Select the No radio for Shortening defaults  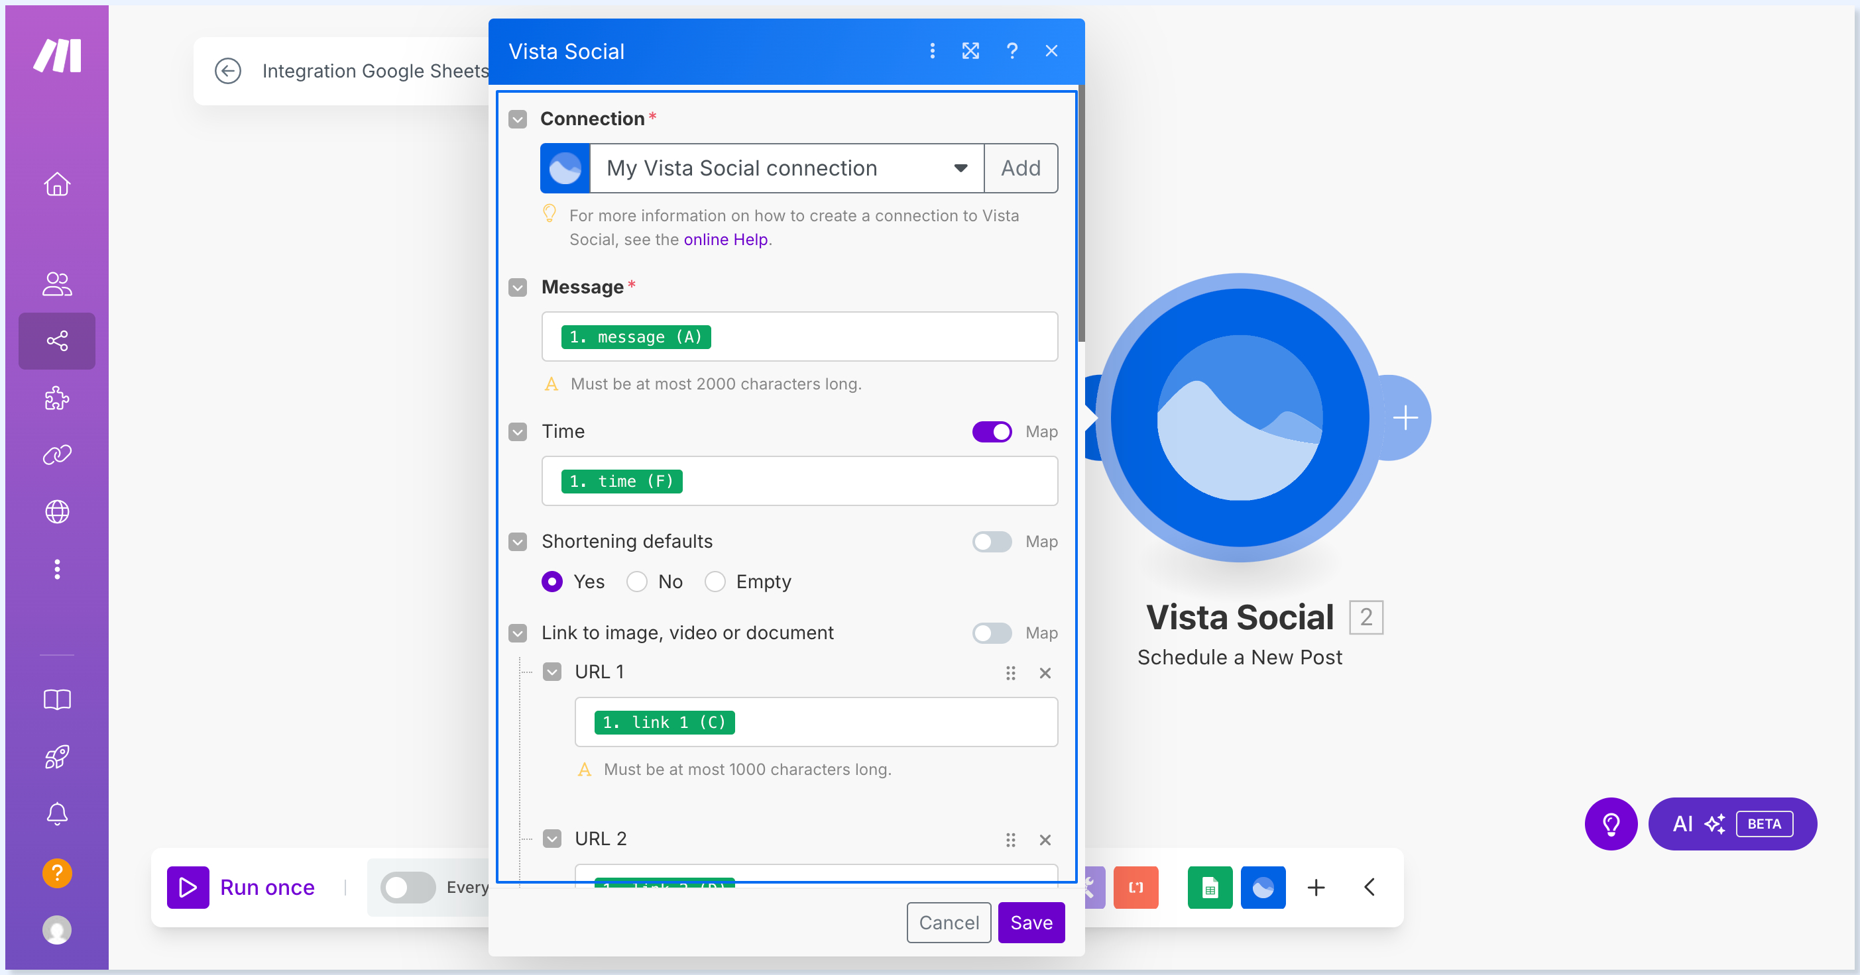point(636,581)
